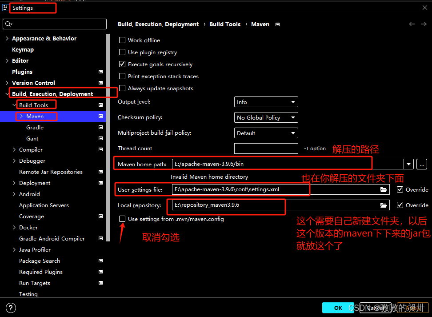
Task: Enable Print exception stack traces
Action: tap(122, 76)
